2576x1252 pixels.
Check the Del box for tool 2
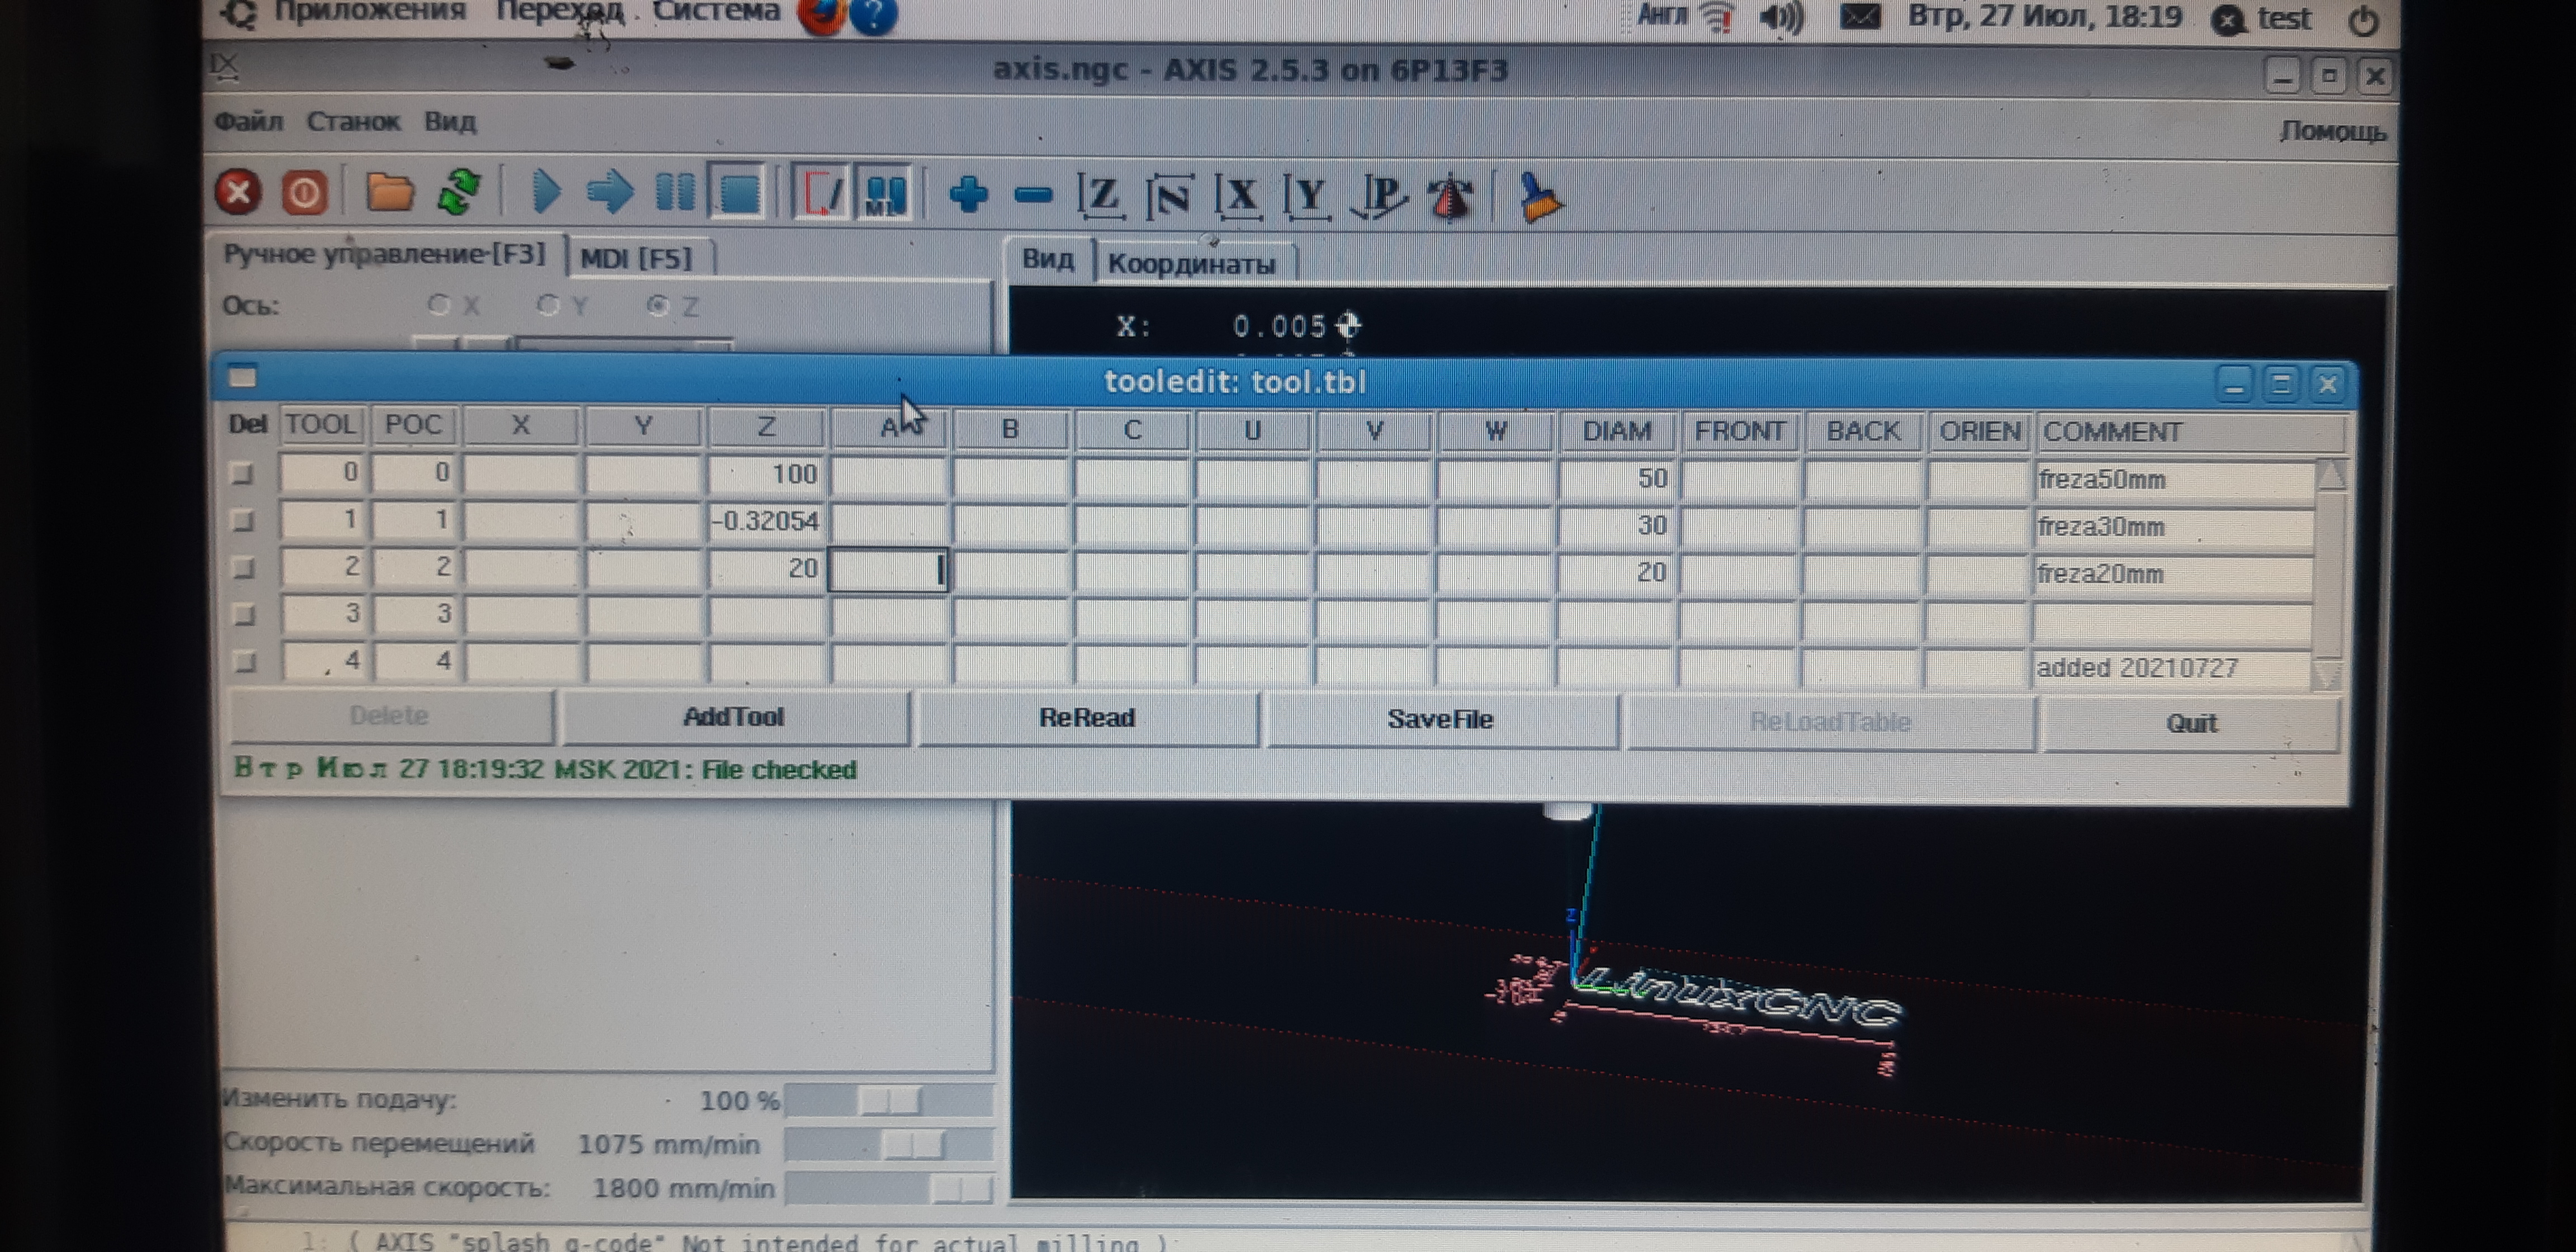point(243,568)
